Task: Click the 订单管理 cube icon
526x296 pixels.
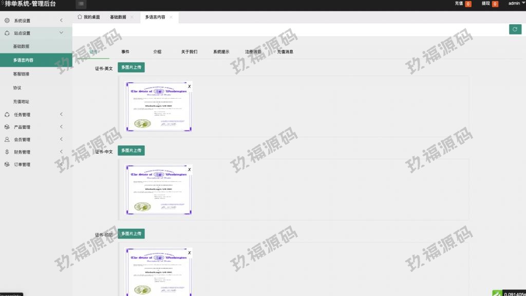Action: [x=7, y=164]
